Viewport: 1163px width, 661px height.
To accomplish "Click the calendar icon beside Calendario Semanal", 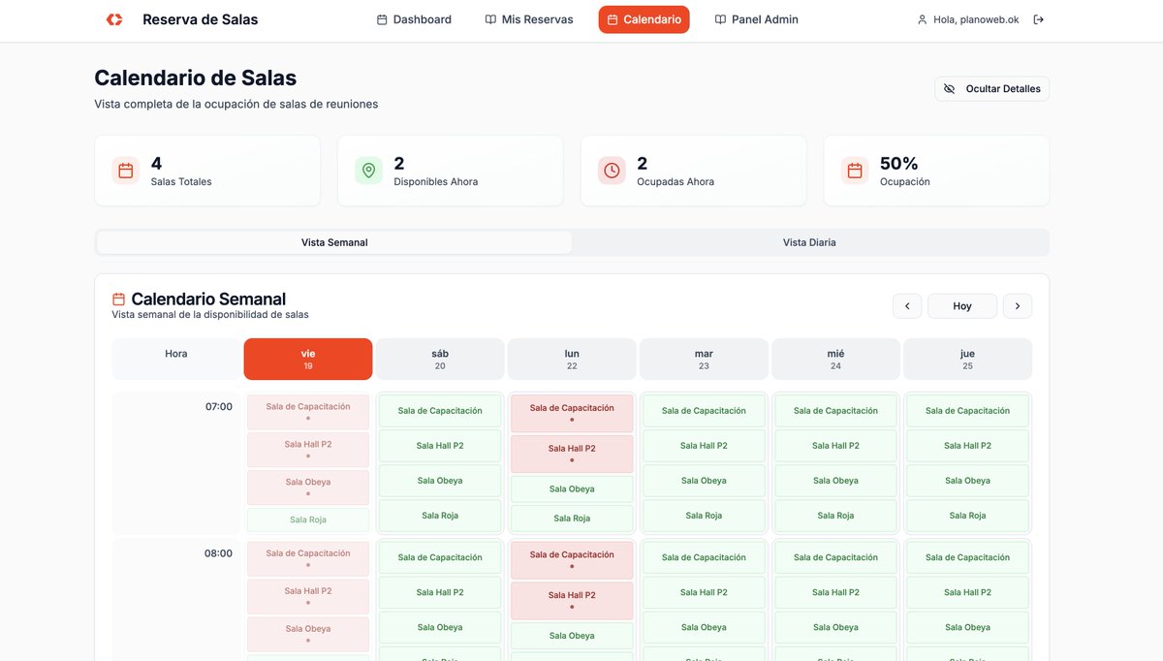I will coord(119,299).
